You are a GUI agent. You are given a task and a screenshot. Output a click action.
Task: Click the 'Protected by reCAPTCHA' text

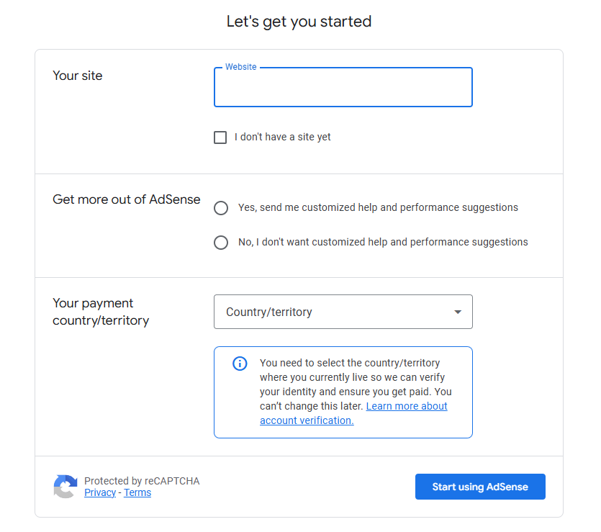[x=142, y=481]
